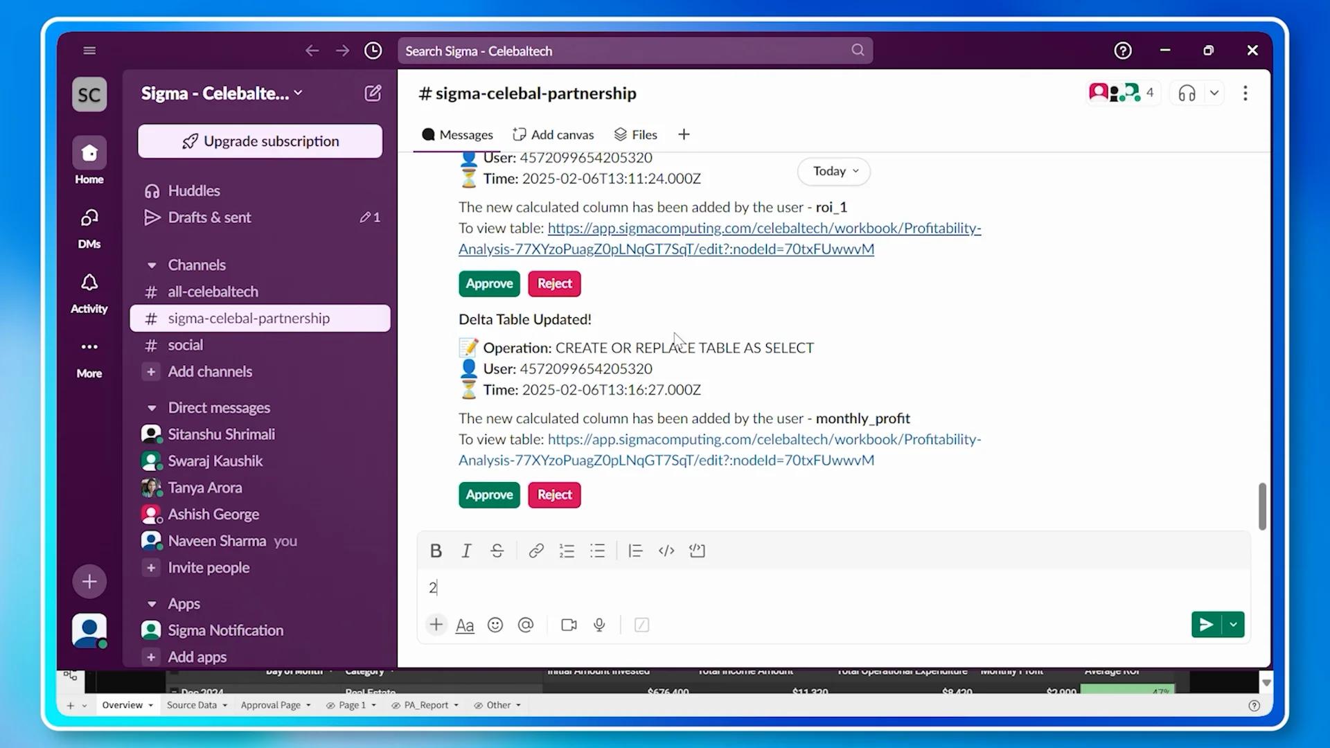Image resolution: width=1330 pixels, height=748 pixels.
Task: Go back in Slack history
Action: (x=312, y=51)
